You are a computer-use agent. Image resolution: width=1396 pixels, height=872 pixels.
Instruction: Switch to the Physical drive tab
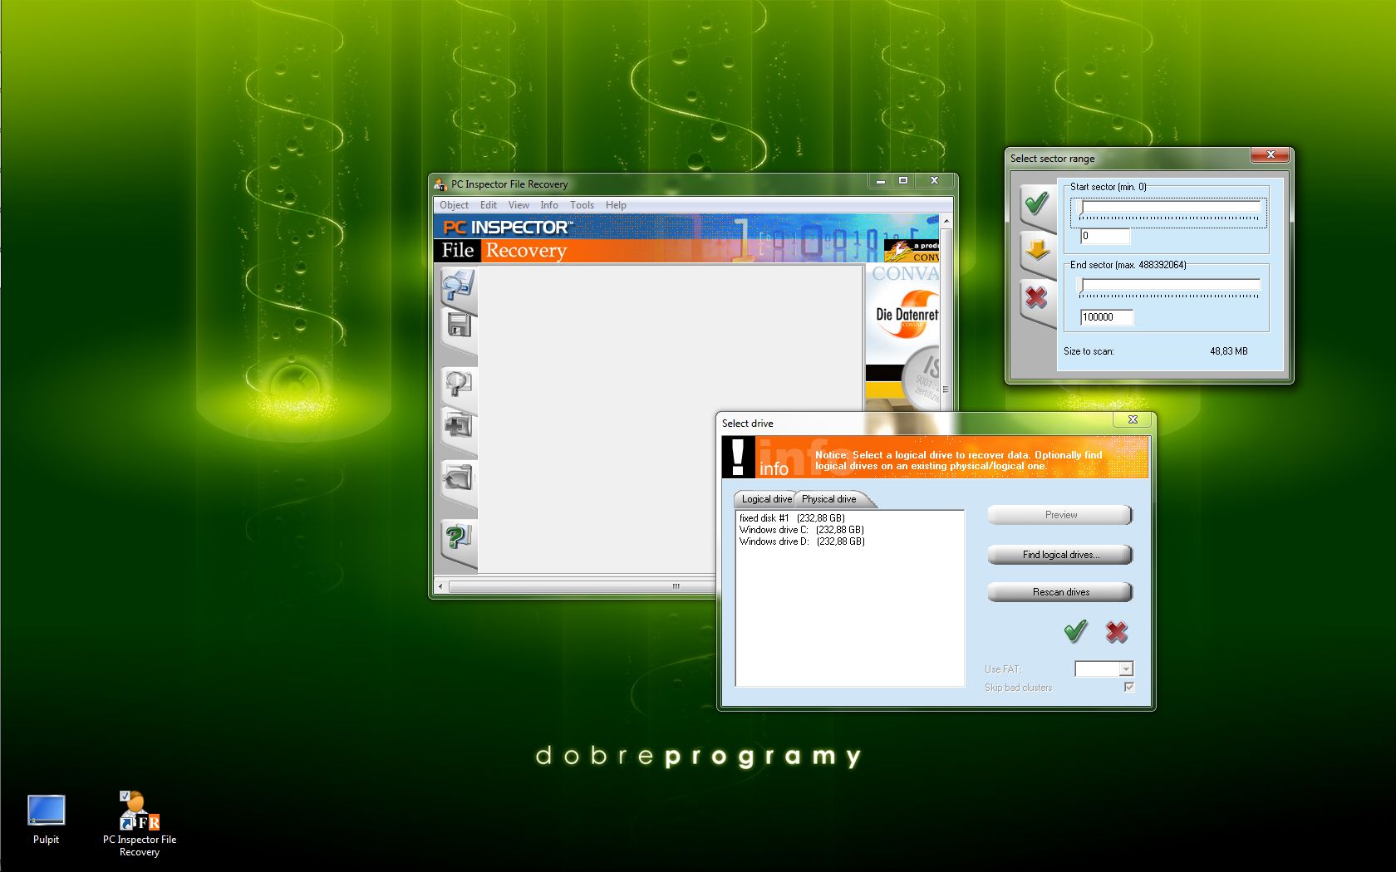830,499
